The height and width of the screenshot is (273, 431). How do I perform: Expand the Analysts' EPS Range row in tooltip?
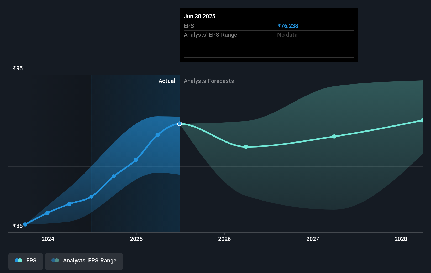pos(211,35)
